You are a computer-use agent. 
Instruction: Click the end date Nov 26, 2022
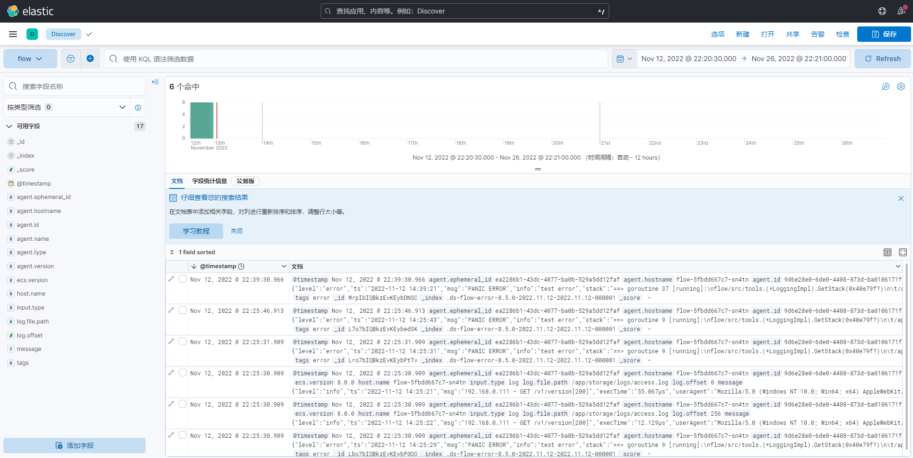pyautogui.click(x=799, y=59)
